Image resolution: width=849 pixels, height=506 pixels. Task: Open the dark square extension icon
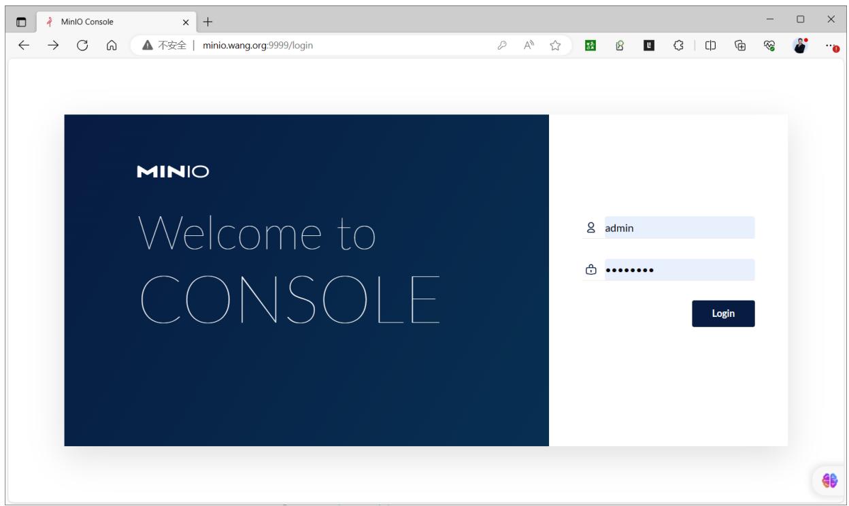point(648,46)
